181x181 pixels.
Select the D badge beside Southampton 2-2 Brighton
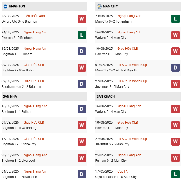82,84
